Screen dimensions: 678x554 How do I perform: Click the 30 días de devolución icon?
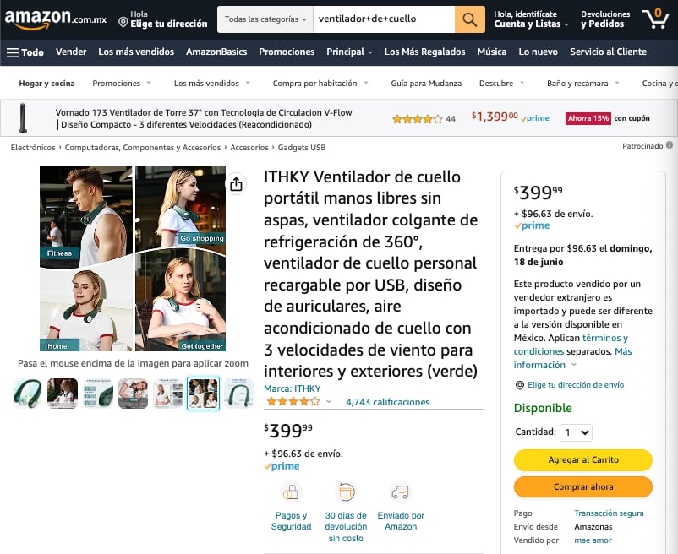click(346, 492)
